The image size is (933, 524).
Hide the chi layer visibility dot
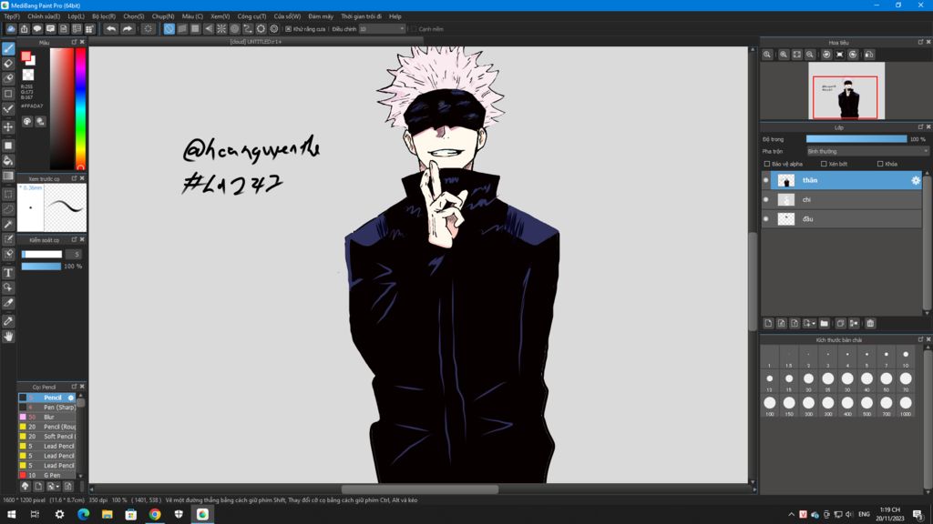765,199
